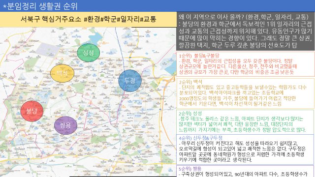Select the 2순위) 성성 green heading

[190, 114]
